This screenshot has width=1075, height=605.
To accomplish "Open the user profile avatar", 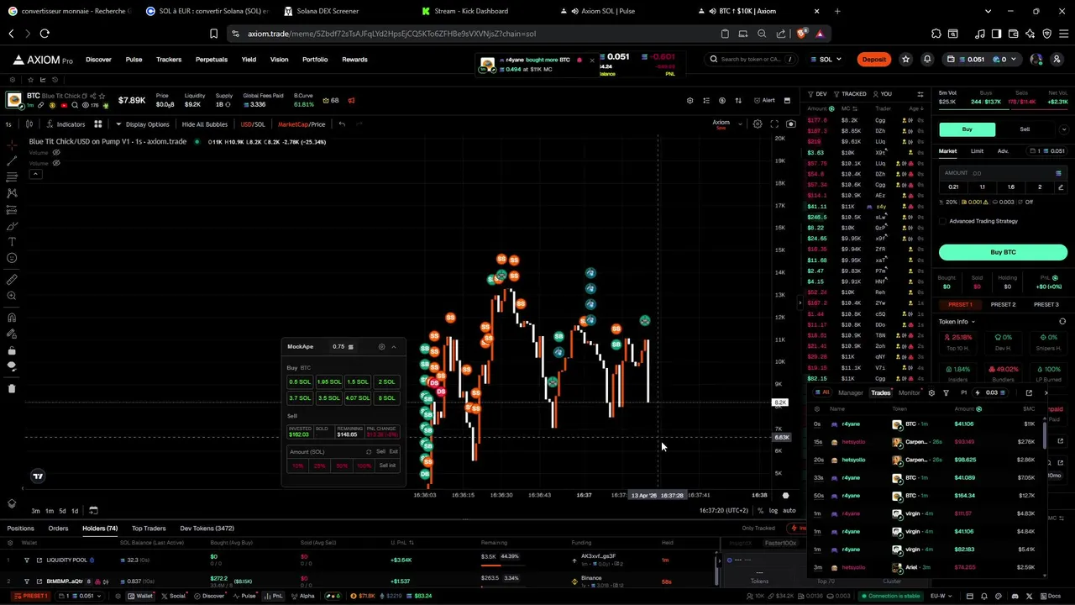I will [x=1036, y=60].
